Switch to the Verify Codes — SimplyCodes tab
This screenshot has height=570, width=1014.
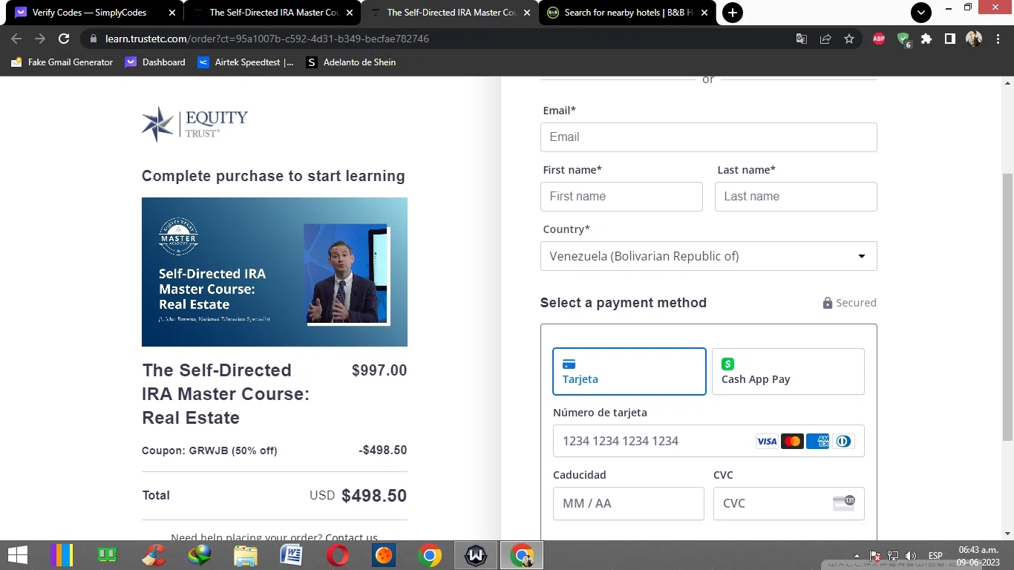(95, 13)
